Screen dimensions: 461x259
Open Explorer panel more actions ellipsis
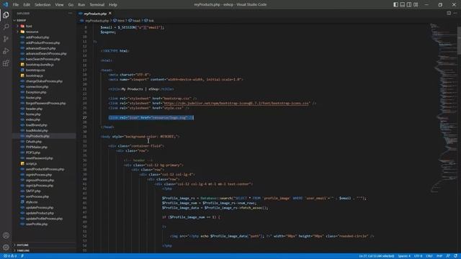pyautogui.click(x=70, y=13)
